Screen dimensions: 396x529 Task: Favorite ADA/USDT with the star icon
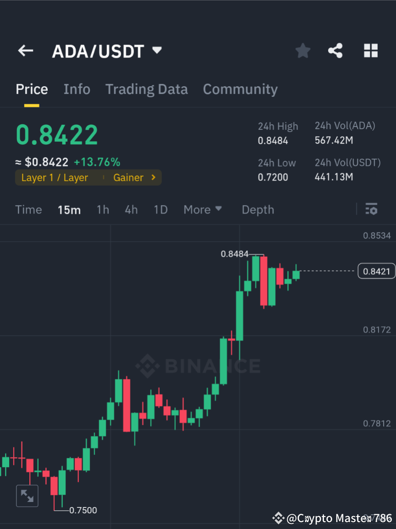click(x=302, y=50)
